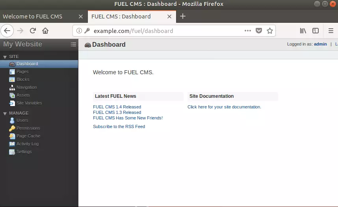Click the Permissions key icon
Image resolution: width=338 pixels, height=207 pixels.
coord(12,128)
